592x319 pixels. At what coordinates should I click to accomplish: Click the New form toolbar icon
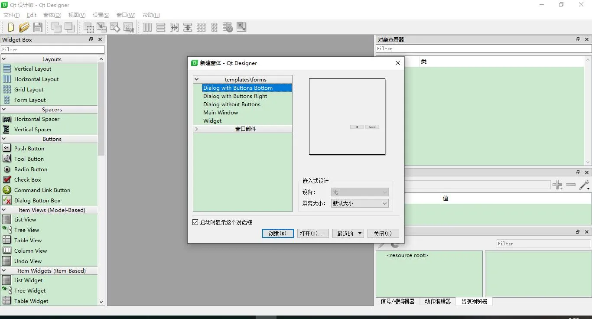click(x=11, y=27)
